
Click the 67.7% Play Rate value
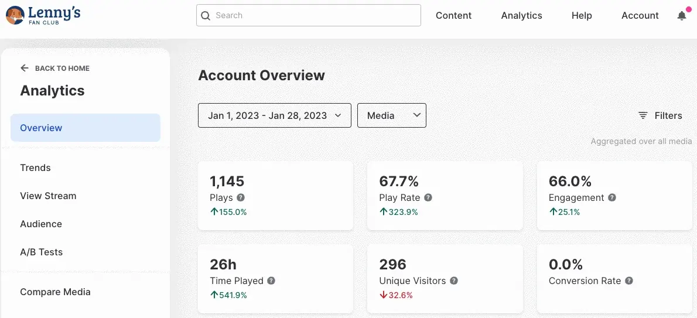399,181
